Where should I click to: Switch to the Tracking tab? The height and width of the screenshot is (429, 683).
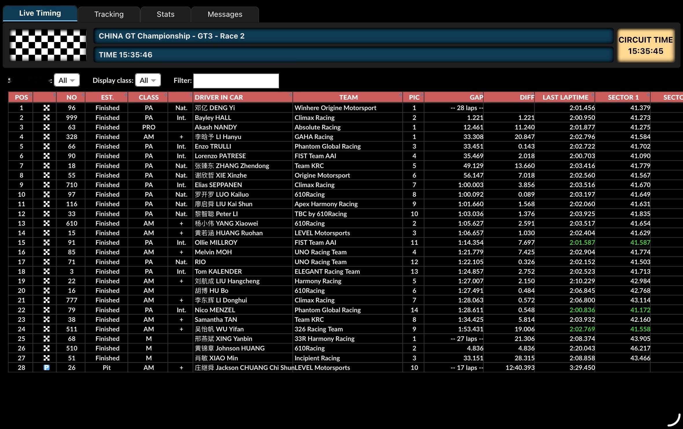coord(109,14)
